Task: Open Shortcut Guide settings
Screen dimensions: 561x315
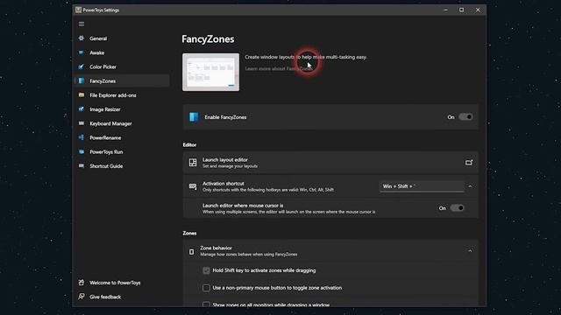Action: tap(122, 166)
